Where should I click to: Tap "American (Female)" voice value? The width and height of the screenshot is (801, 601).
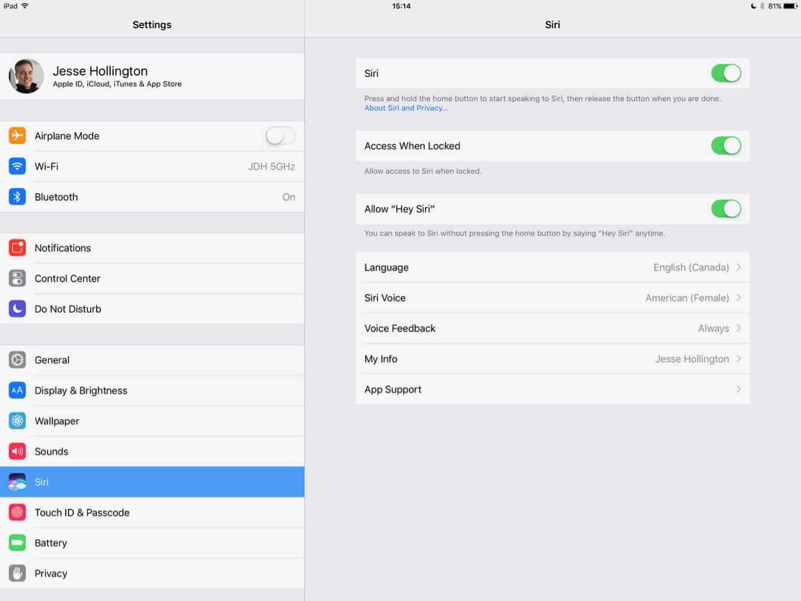pos(687,298)
